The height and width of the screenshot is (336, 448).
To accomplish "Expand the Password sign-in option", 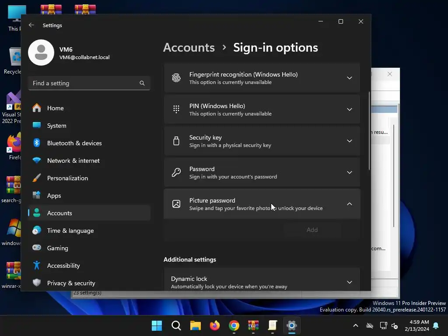I will tap(262, 172).
